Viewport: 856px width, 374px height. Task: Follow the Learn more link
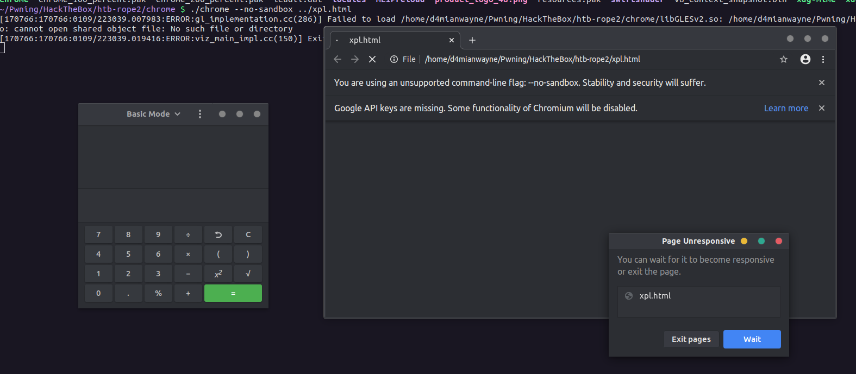[x=786, y=108]
